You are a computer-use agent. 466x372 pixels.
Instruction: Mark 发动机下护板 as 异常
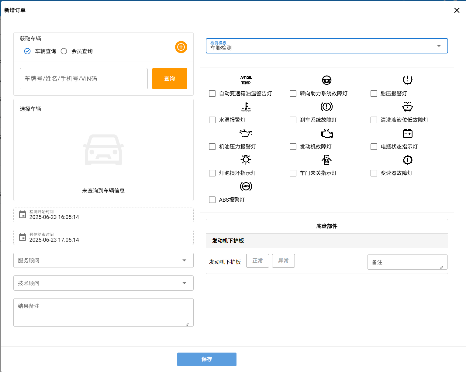283,261
